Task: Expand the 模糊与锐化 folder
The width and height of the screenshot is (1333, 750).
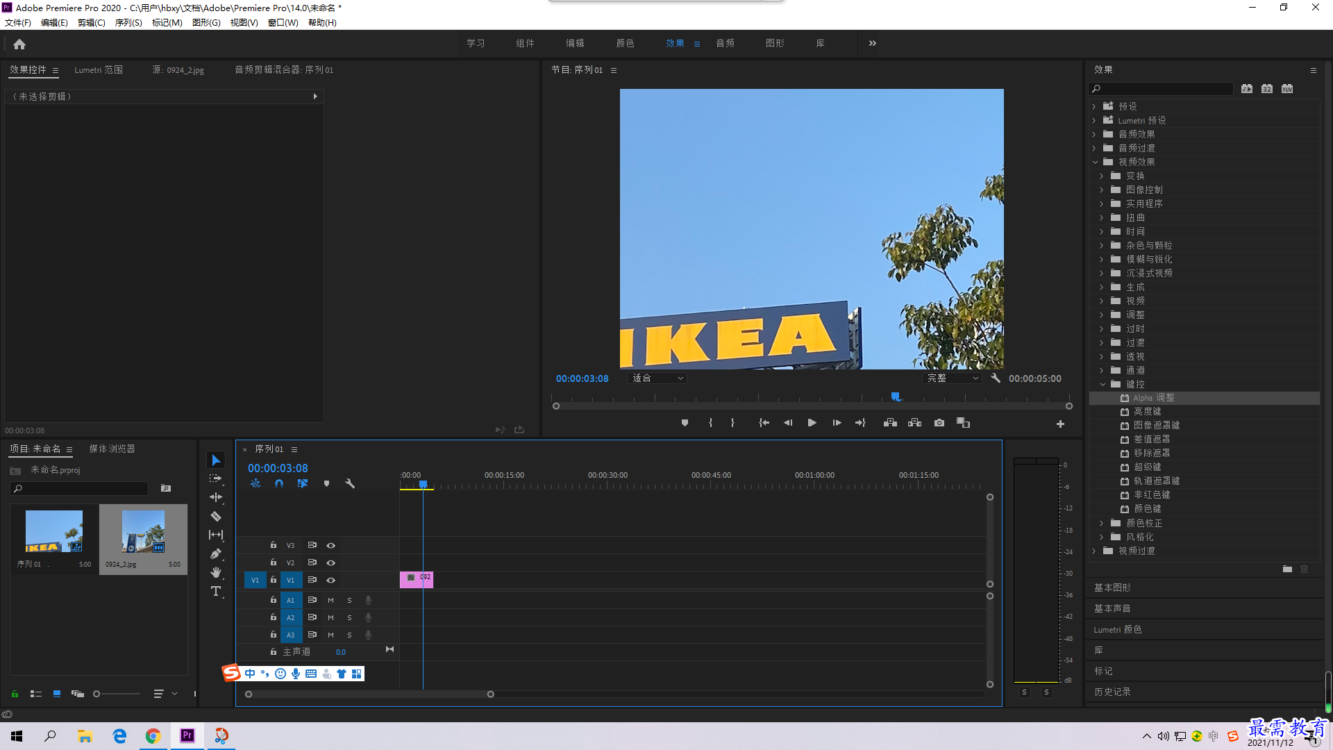Action: (x=1102, y=259)
